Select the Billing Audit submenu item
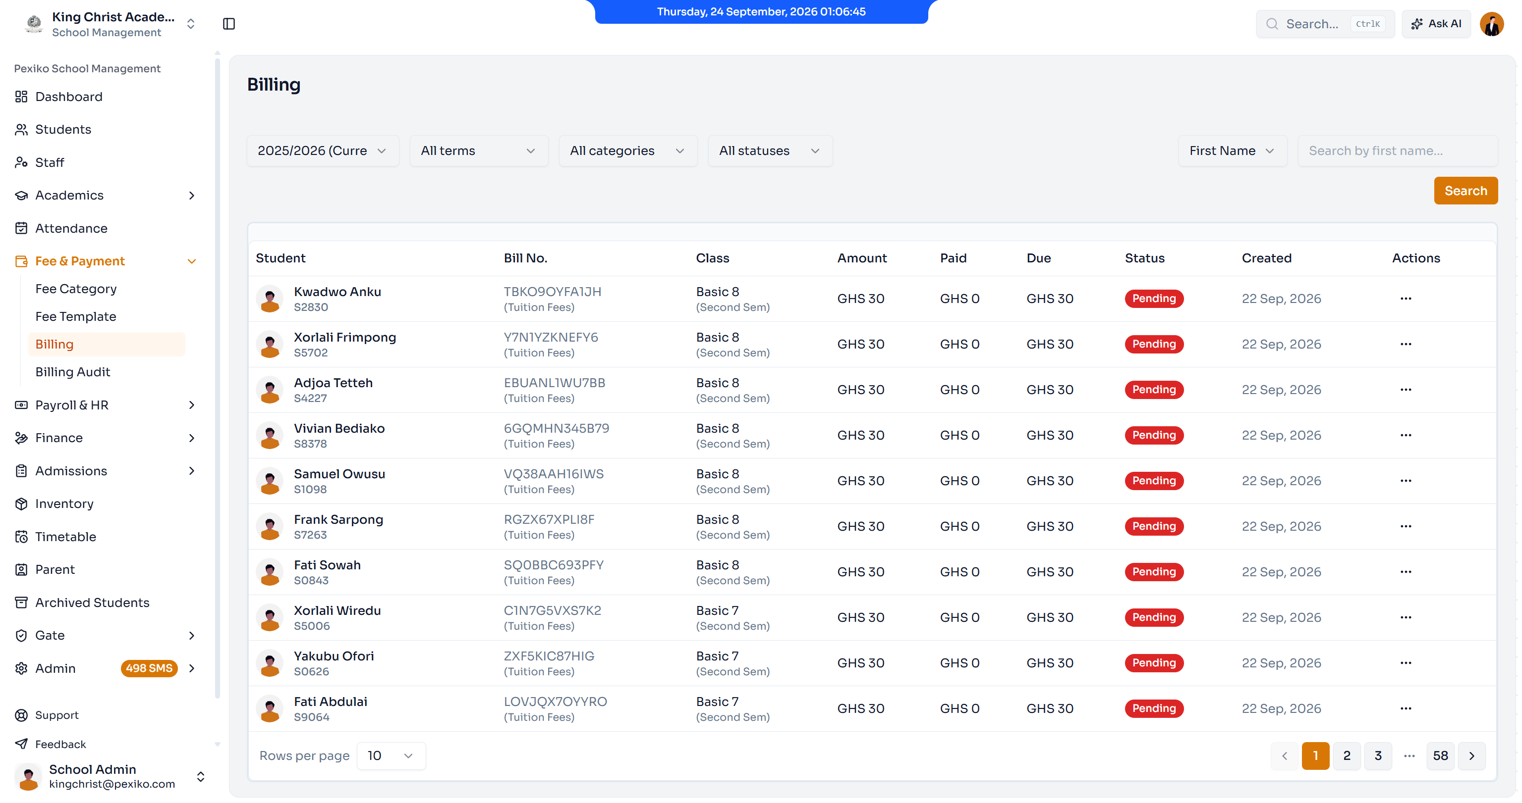The image size is (1522, 803). [x=107, y=372]
